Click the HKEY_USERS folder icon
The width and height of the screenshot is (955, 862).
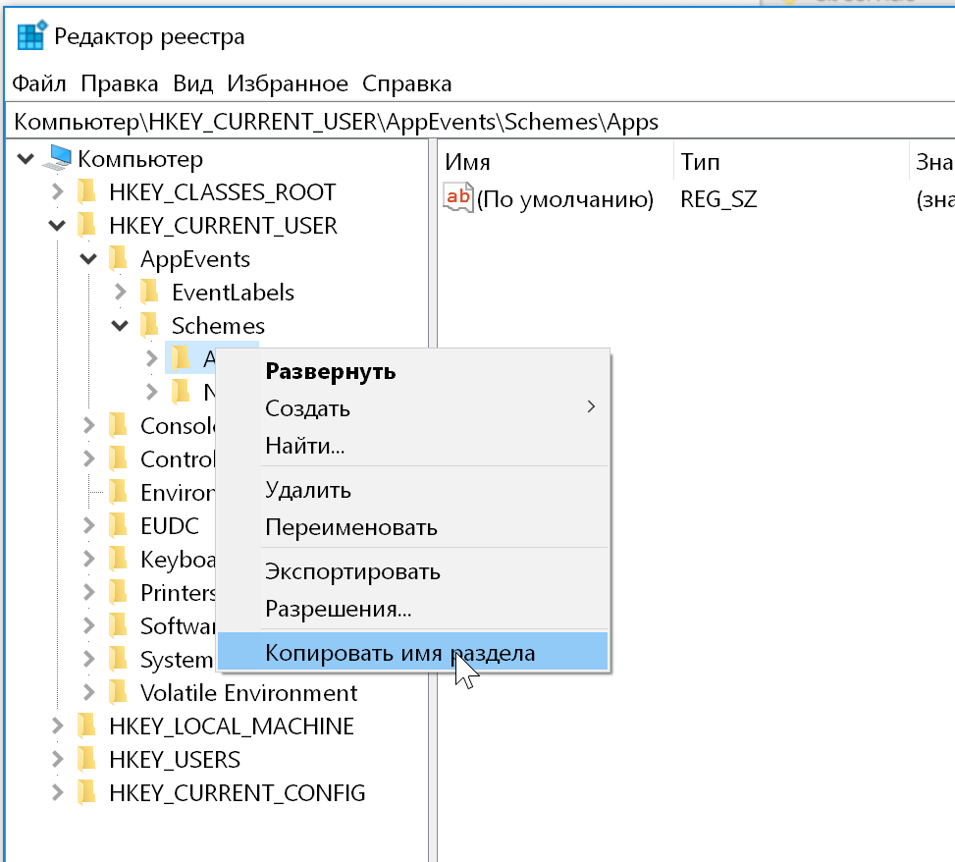coord(87,760)
